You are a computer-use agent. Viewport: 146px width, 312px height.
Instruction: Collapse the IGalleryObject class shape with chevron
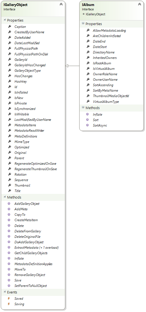click(x=61, y=4)
